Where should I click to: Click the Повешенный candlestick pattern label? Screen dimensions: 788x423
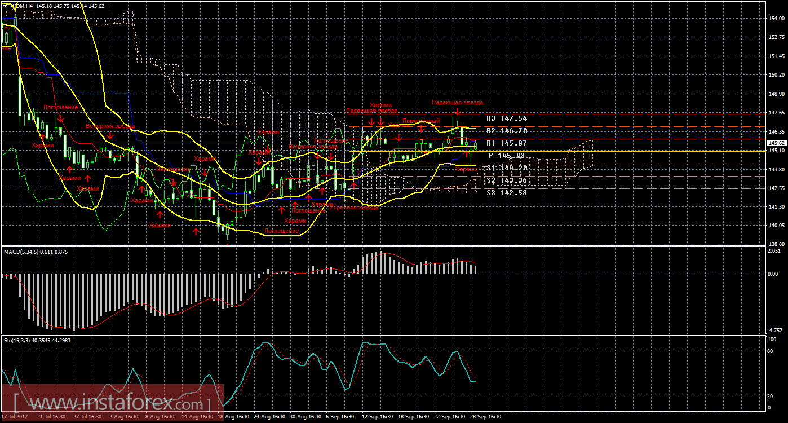pyautogui.click(x=420, y=121)
